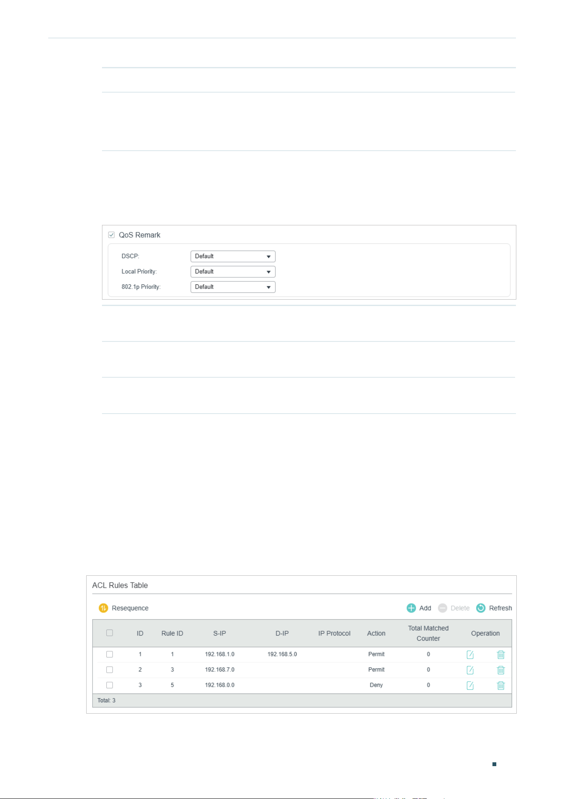This screenshot has width=565, height=799.
Task: Delete rule with S-IP 192.168.7.0 via trash icon
Action: pos(501,670)
